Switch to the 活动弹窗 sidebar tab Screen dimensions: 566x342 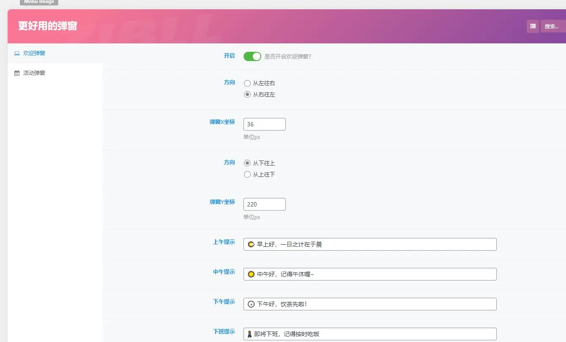click(x=55, y=73)
